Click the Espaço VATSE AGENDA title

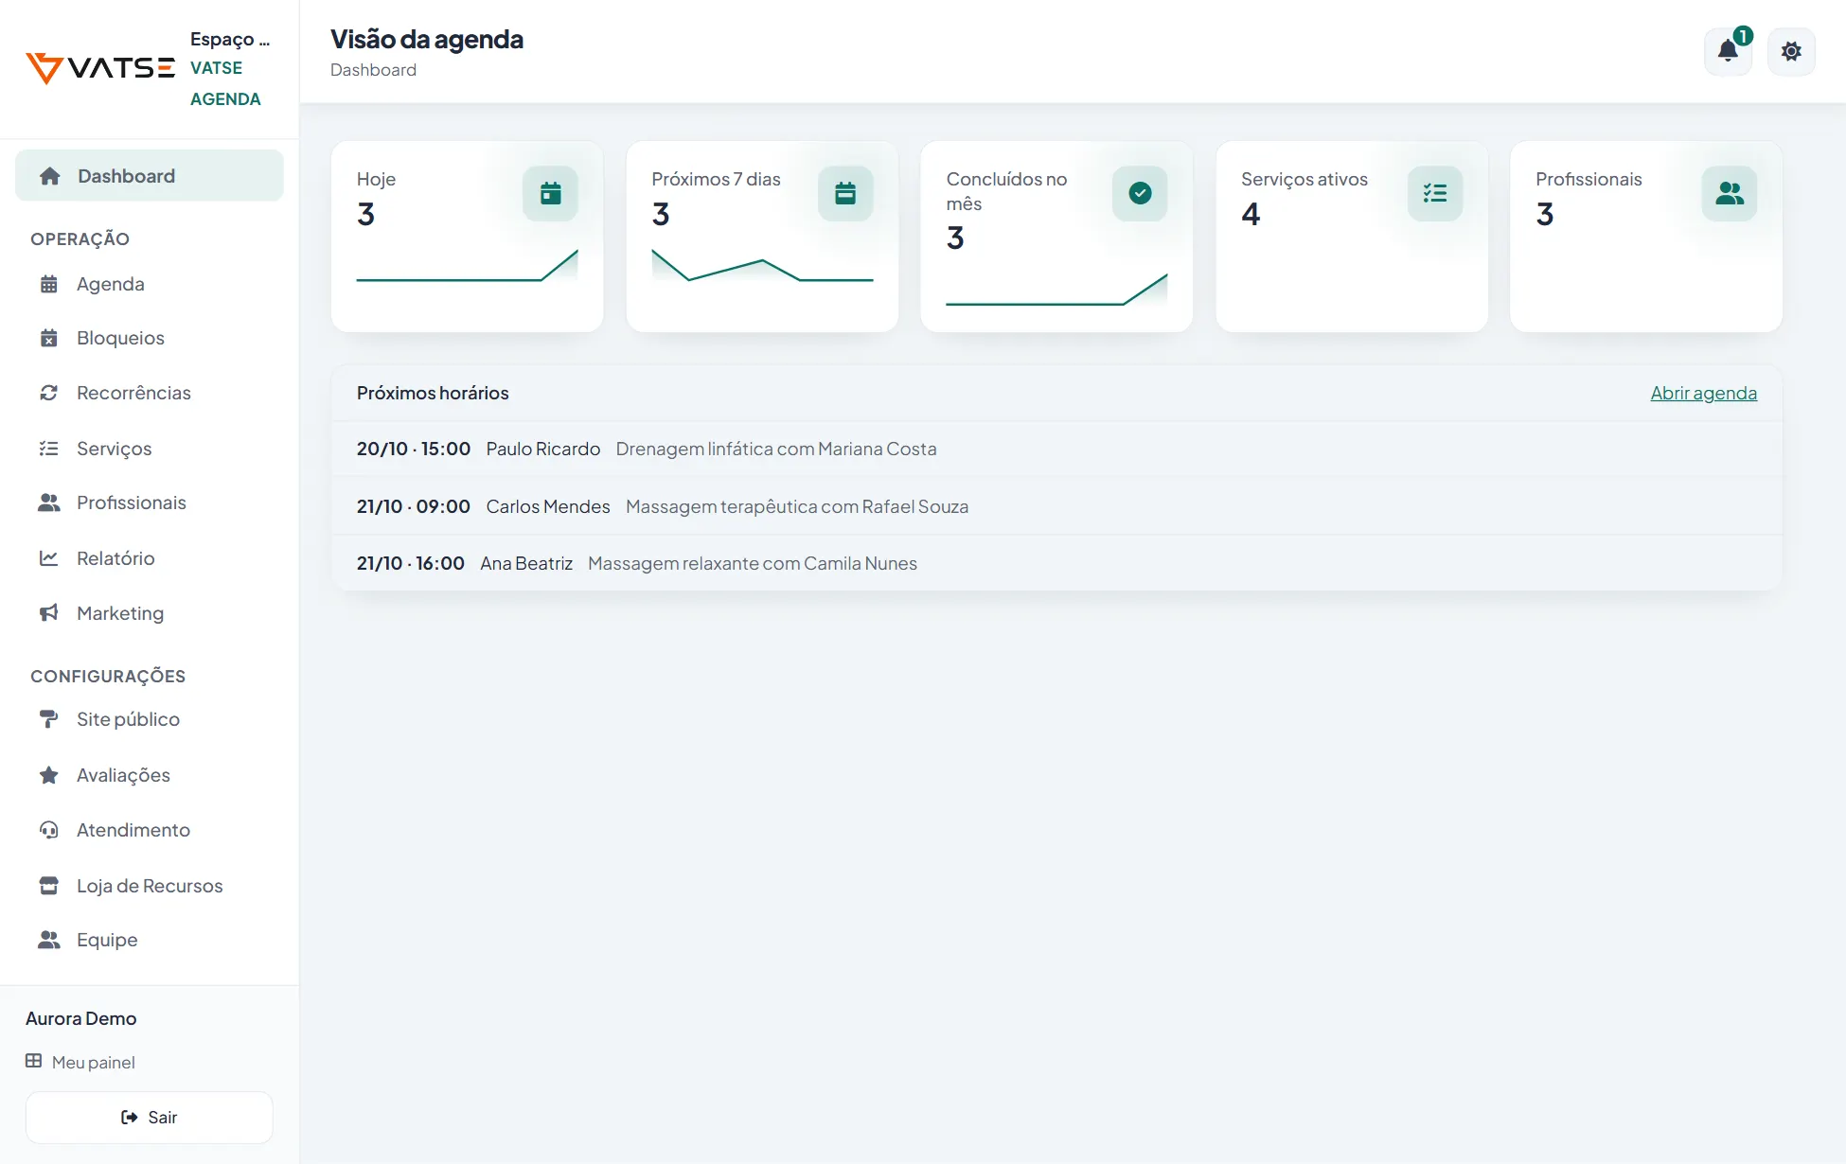(230, 68)
